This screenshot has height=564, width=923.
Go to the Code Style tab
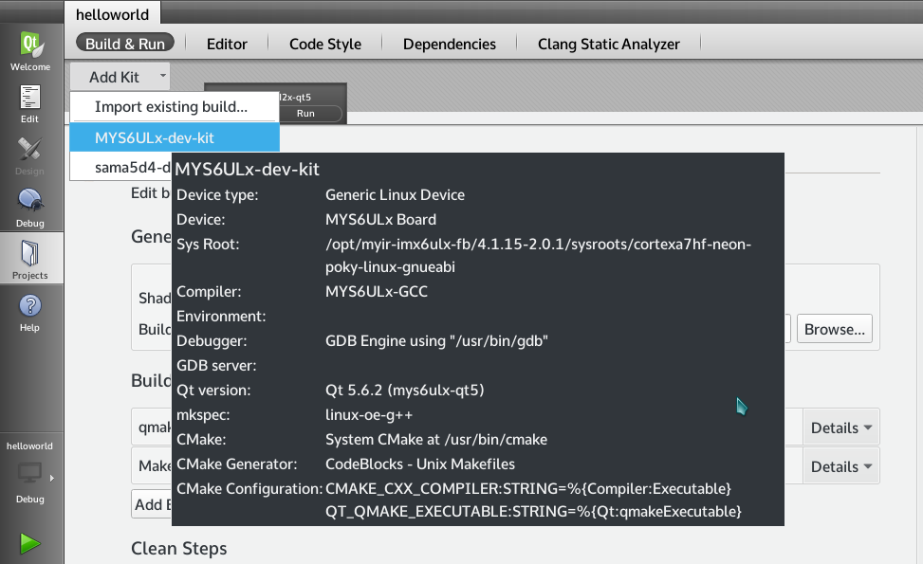[x=325, y=45]
